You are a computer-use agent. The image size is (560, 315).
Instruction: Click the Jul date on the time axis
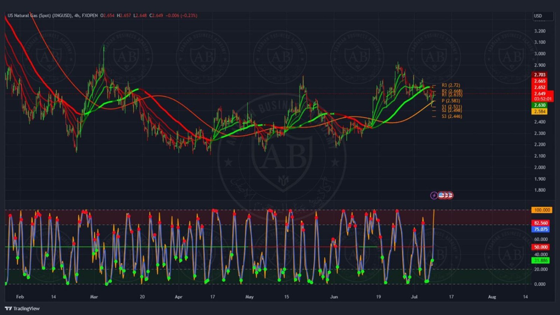(414, 297)
